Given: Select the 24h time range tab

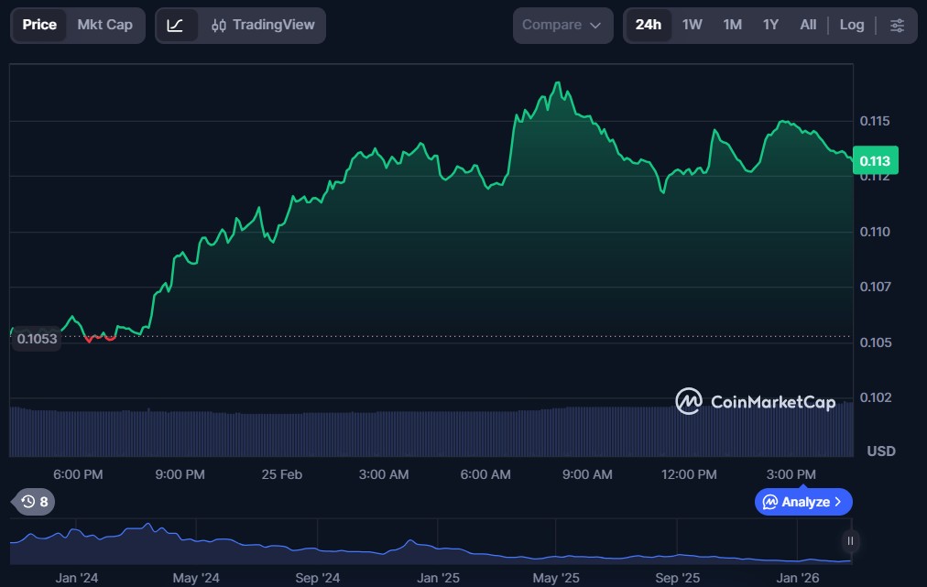Looking at the screenshot, I should 648,26.
